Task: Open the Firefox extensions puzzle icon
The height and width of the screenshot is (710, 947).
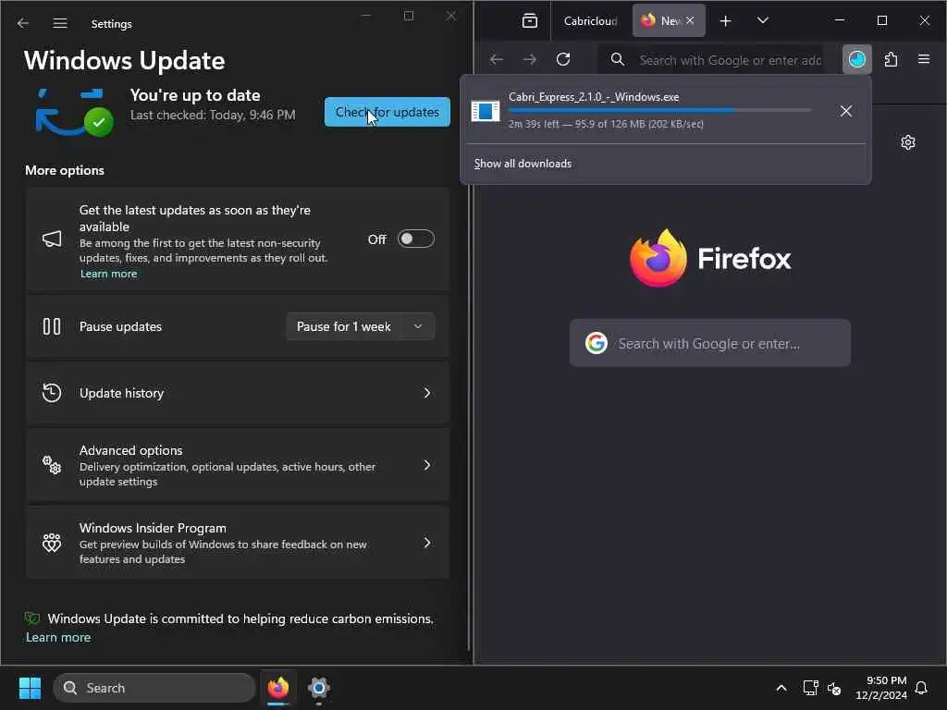Action: (891, 59)
